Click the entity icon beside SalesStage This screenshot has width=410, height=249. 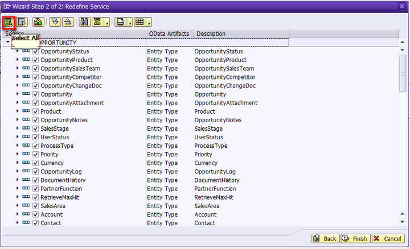pos(26,128)
